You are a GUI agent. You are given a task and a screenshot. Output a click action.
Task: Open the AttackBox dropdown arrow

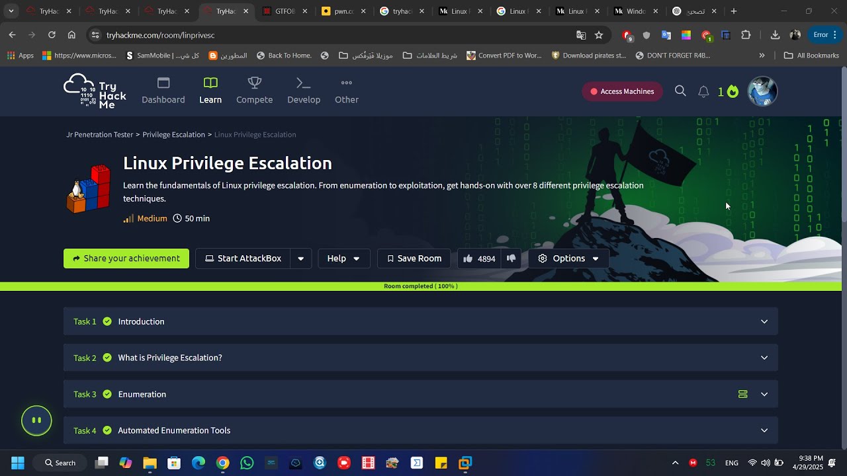[300, 258]
